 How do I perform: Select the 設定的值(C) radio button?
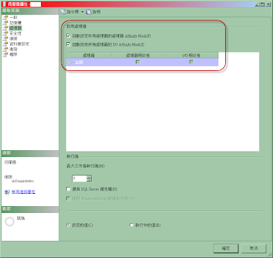(x=68, y=225)
